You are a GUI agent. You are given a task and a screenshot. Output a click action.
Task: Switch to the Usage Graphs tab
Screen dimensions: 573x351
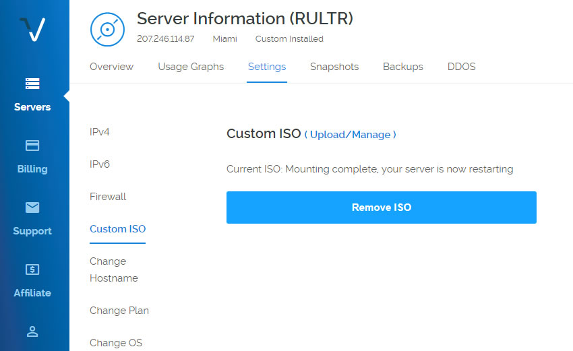191,67
